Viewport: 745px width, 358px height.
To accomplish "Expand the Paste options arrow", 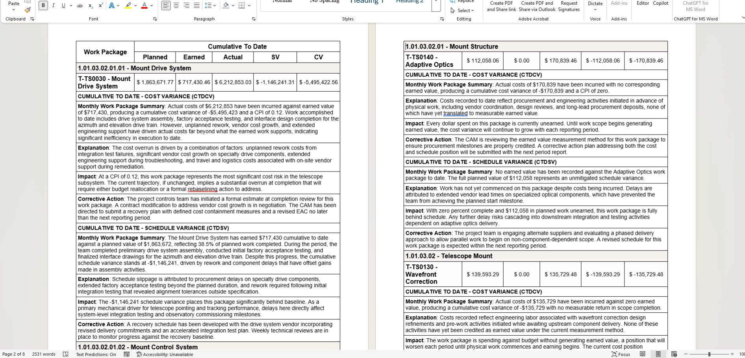I will click(14, 10).
